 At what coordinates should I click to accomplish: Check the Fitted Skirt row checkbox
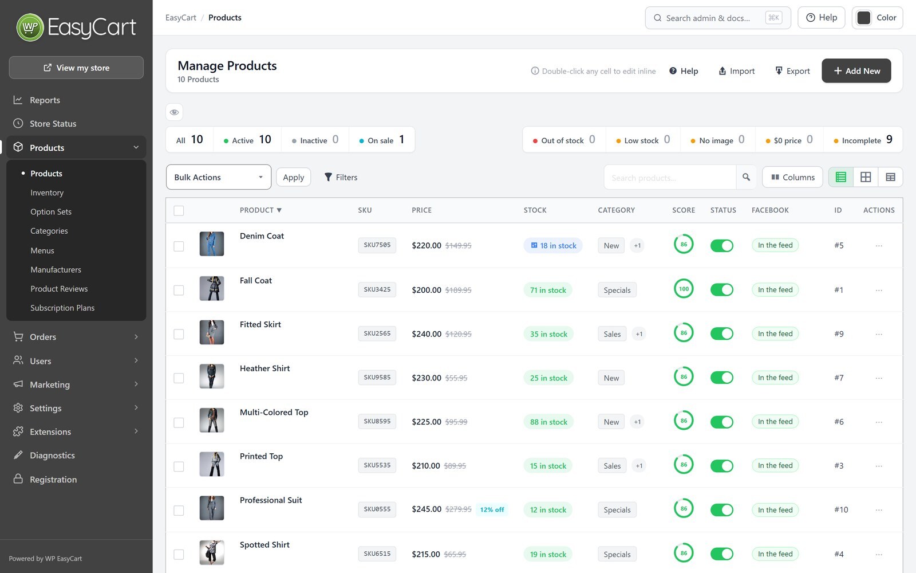point(179,334)
